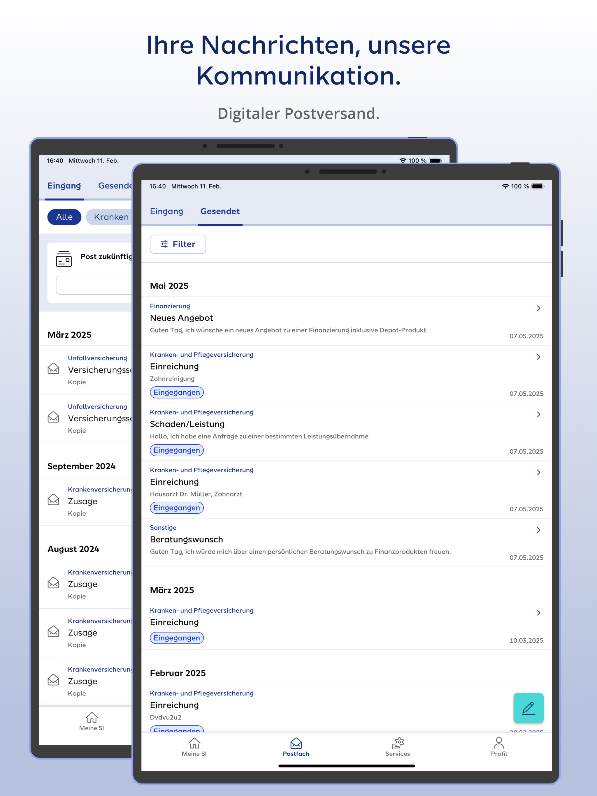
Task: Click the Eingegangen badge in März 2025 section
Action: click(x=176, y=638)
